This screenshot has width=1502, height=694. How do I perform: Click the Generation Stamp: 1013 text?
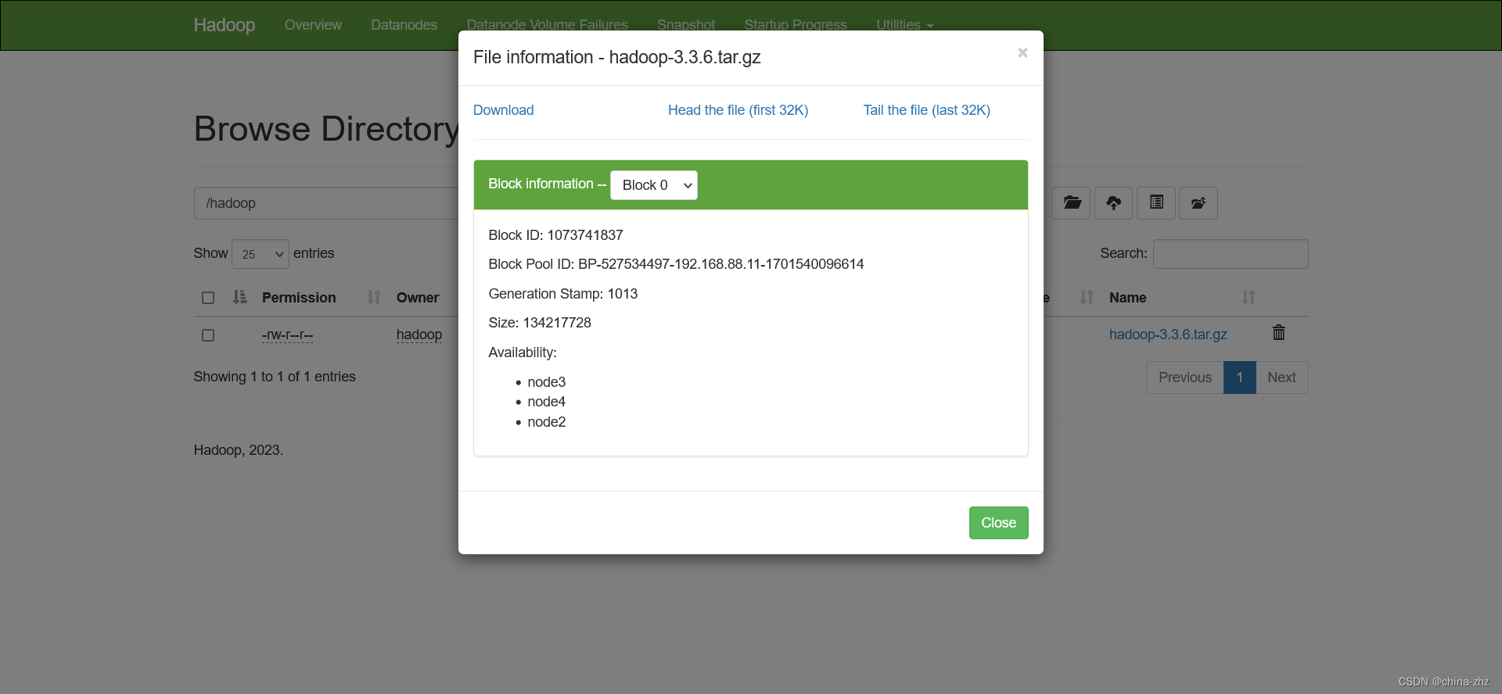pos(562,294)
